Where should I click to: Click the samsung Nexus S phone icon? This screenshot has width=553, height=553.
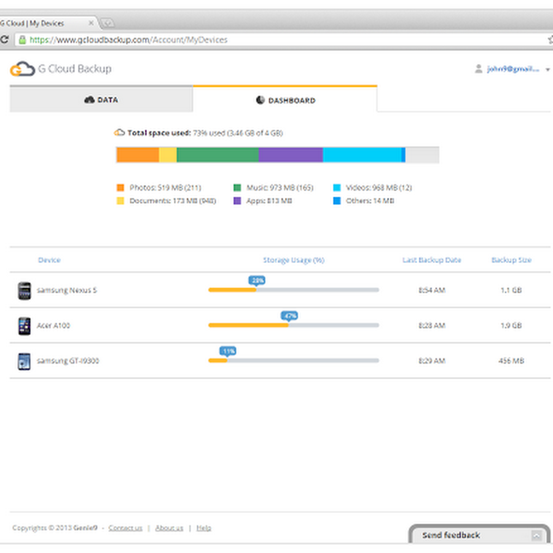coord(25,291)
